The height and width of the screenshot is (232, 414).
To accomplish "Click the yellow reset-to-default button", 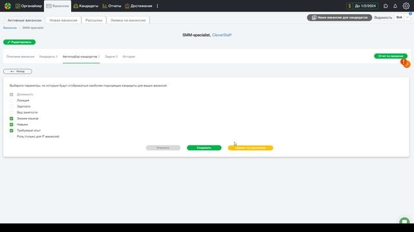I will point(250,148).
